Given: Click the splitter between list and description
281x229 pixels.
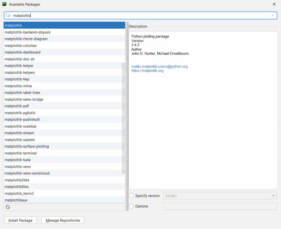Looking at the screenshot, I should click(x=127, y=110).
